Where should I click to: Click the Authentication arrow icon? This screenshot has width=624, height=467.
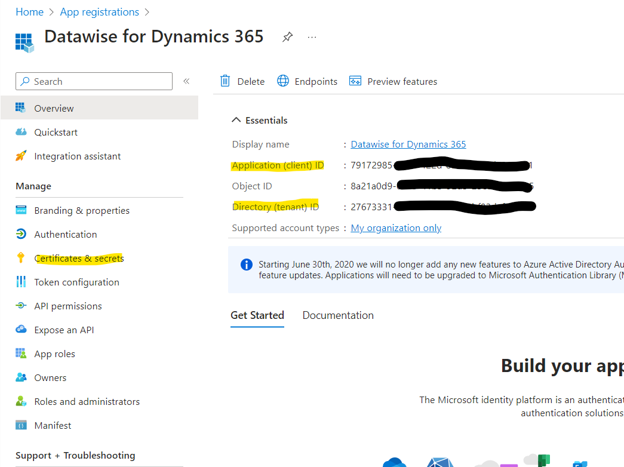pyautogui.click(x=21, y=233)
